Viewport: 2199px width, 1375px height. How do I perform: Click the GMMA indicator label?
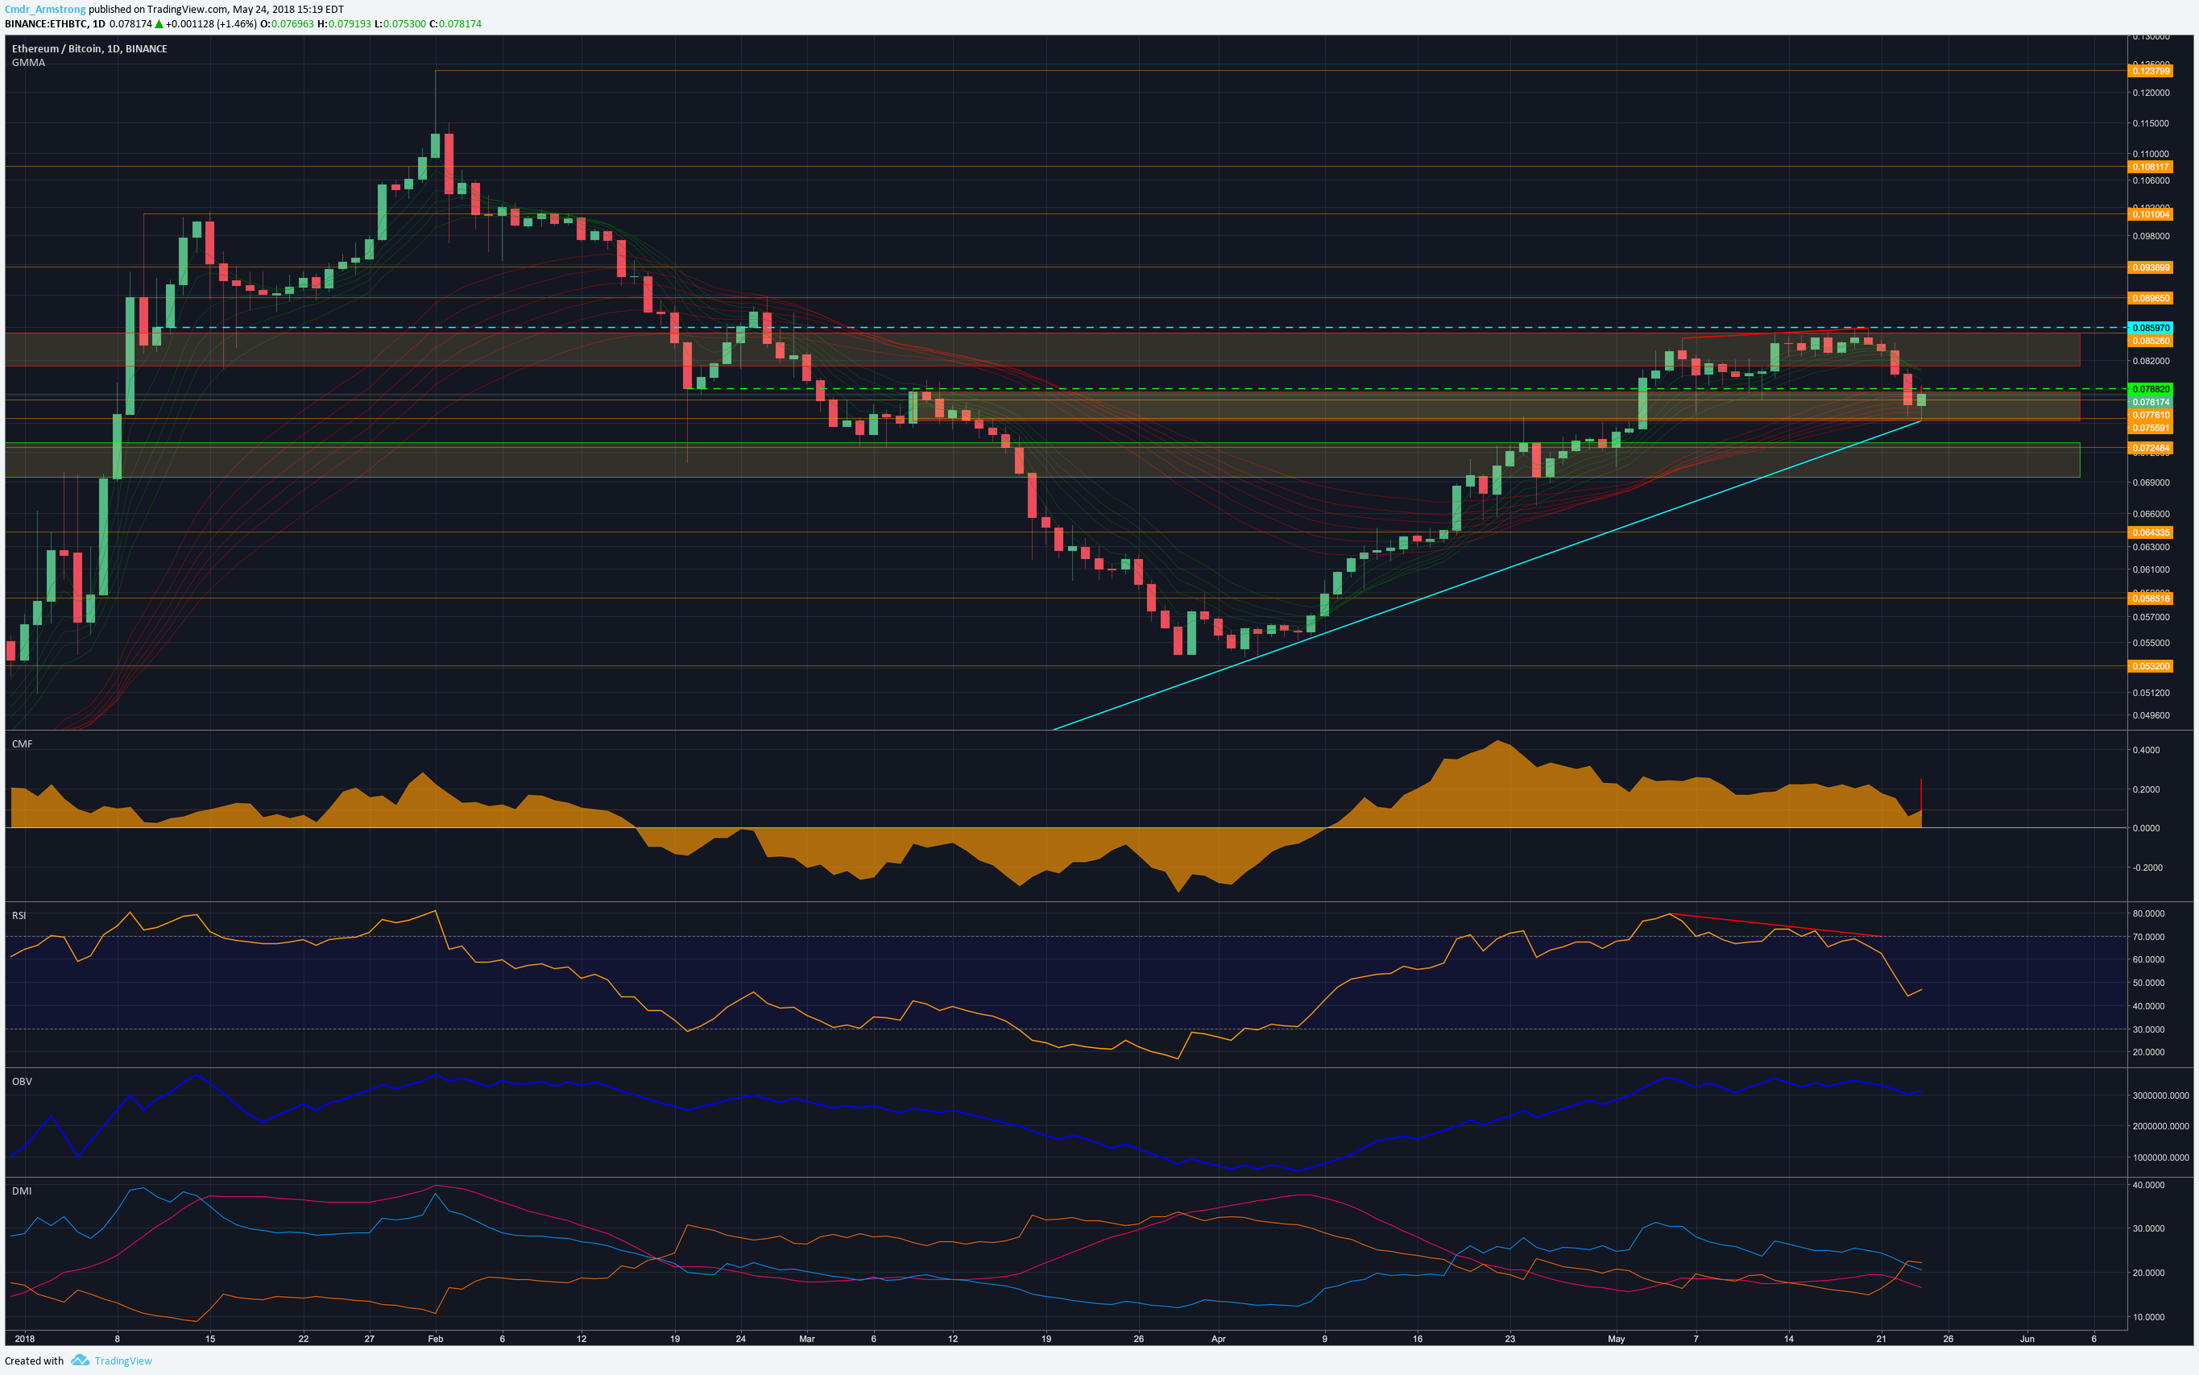coord(28,63)
